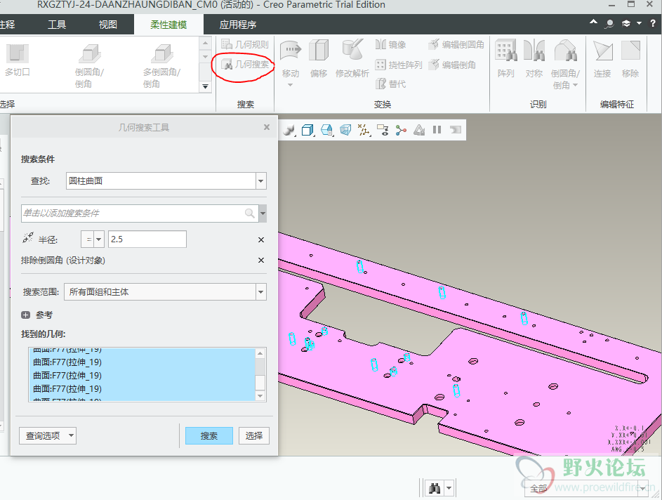Open the 查询选项 (Query Options) dropdown
The height and width of the screenshot is (500, 662).
point(48,435)
